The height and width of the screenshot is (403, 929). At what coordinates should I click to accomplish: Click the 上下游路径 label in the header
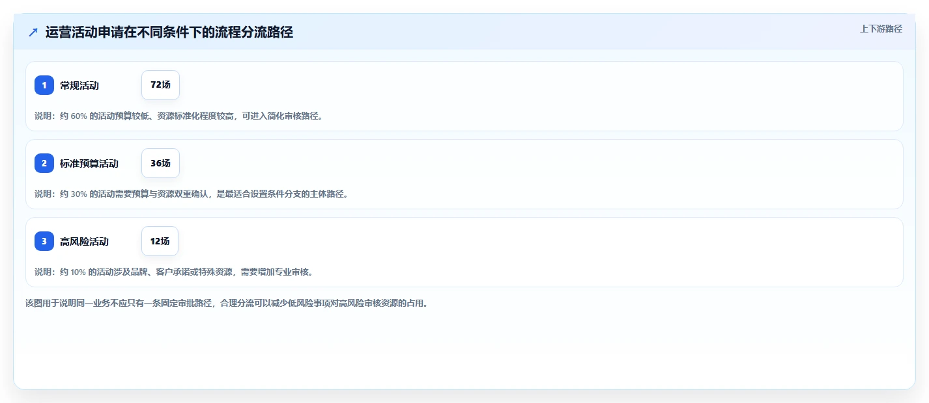point(881,29)
